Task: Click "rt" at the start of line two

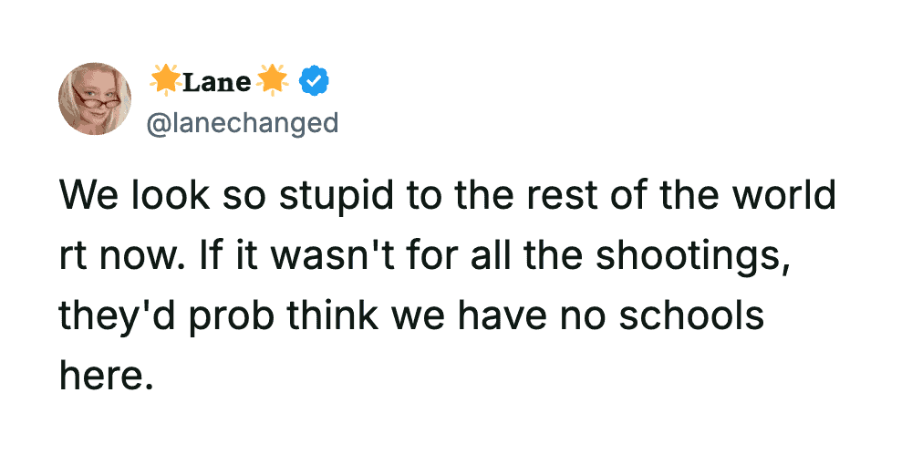Action: click(73, 255)
